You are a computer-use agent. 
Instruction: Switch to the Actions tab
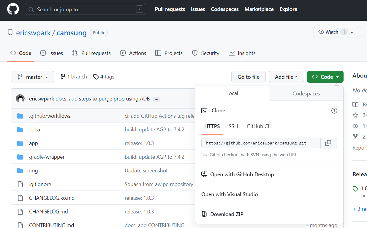pos(133,53)
